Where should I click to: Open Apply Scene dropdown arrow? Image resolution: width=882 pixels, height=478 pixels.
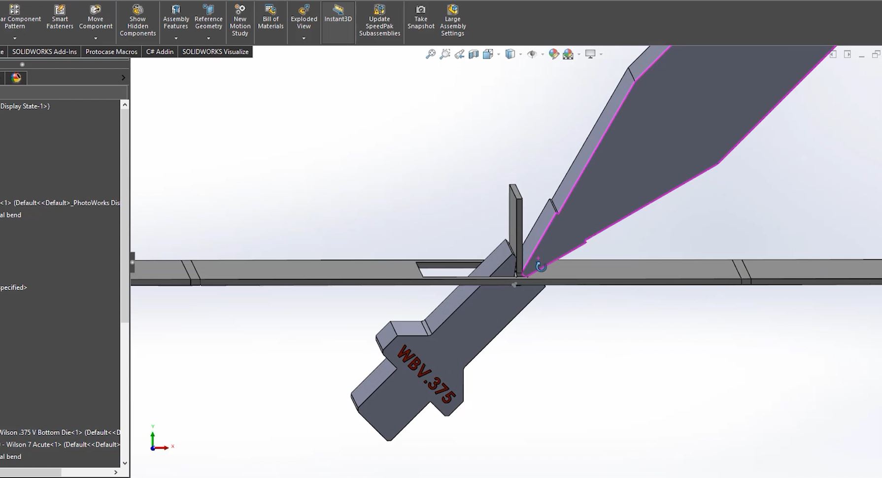pyautogui.click(x=578, y=54)
